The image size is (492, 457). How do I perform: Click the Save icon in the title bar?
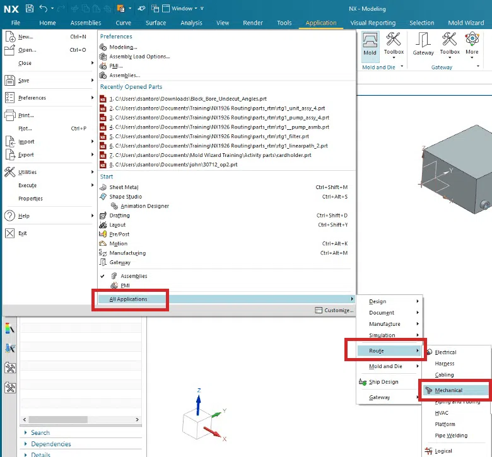30,8
